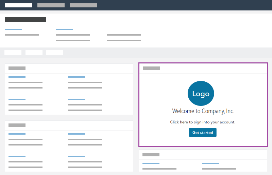Viewport: 272px width, 175px height.
Task: Open the first blue link in page header
Action: coord(14,30)
